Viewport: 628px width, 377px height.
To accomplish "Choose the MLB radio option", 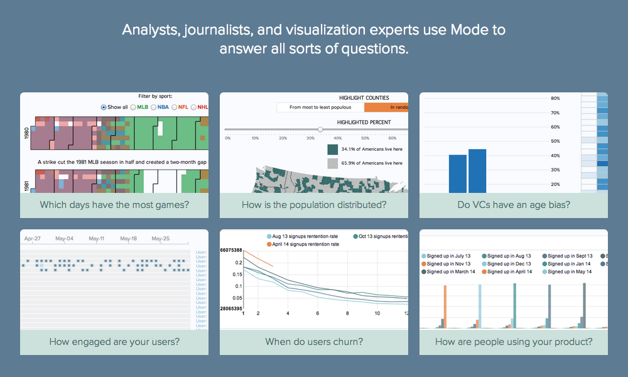I will coord(133,107).
